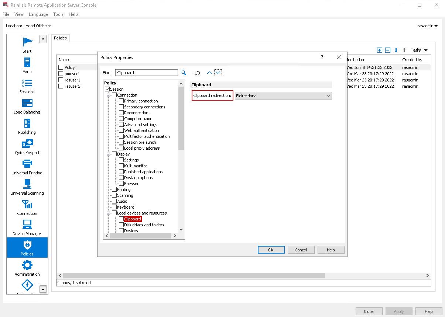
Task: Click OK in Policy Properties dialog
Action: 271,250
